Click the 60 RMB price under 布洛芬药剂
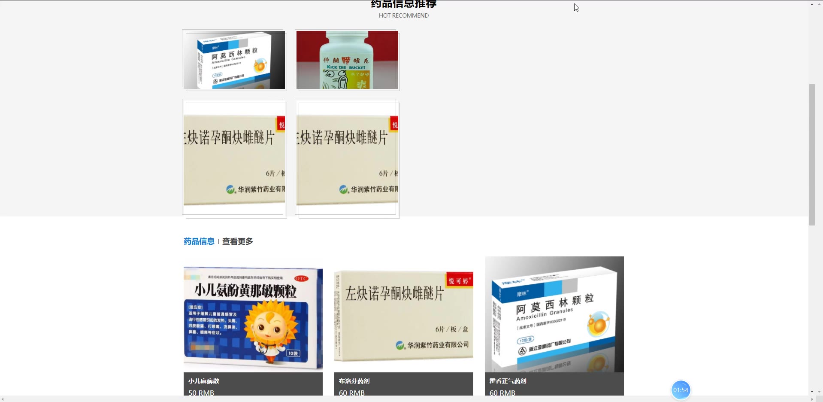The height and width of the screenshot is (402, 823). click(x=352, y=393)
